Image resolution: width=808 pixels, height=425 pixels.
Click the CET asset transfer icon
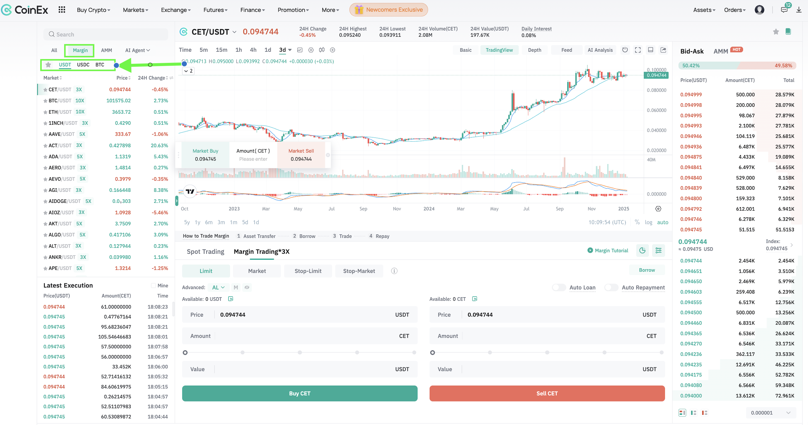[x=475, y=299]
